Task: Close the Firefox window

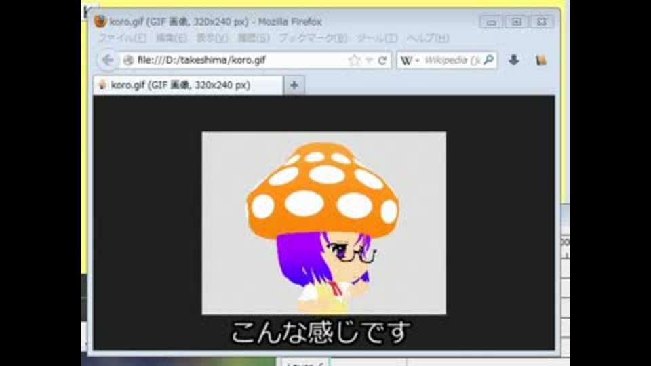Action: point(541,22)
